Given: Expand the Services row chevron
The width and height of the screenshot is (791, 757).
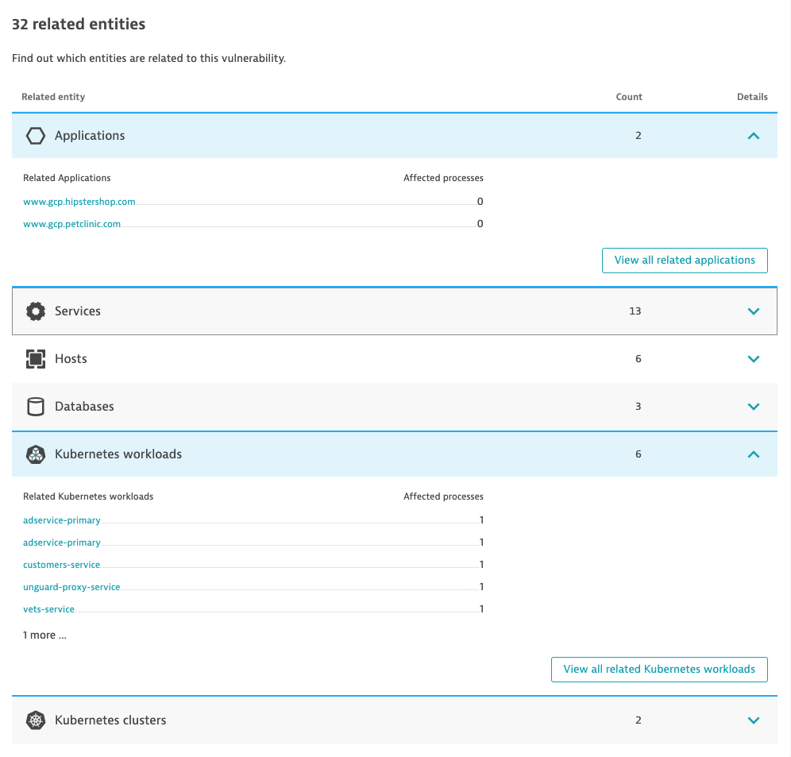Looking at the screenshot, I should (754, 311).
